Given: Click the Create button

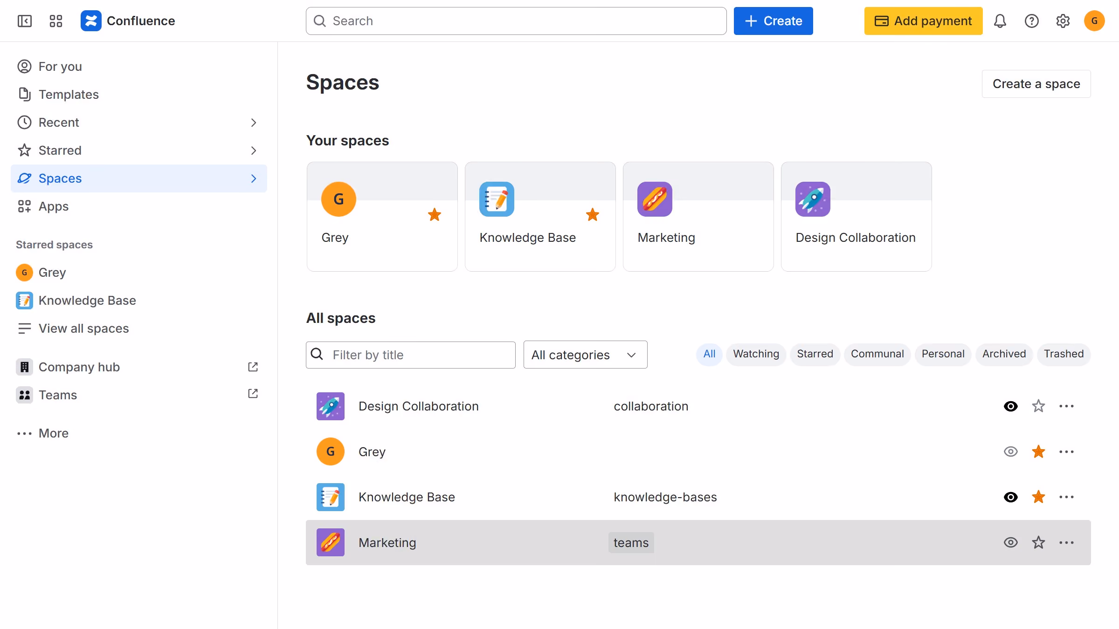Looking at the screenshot, I should pos(773,21).
